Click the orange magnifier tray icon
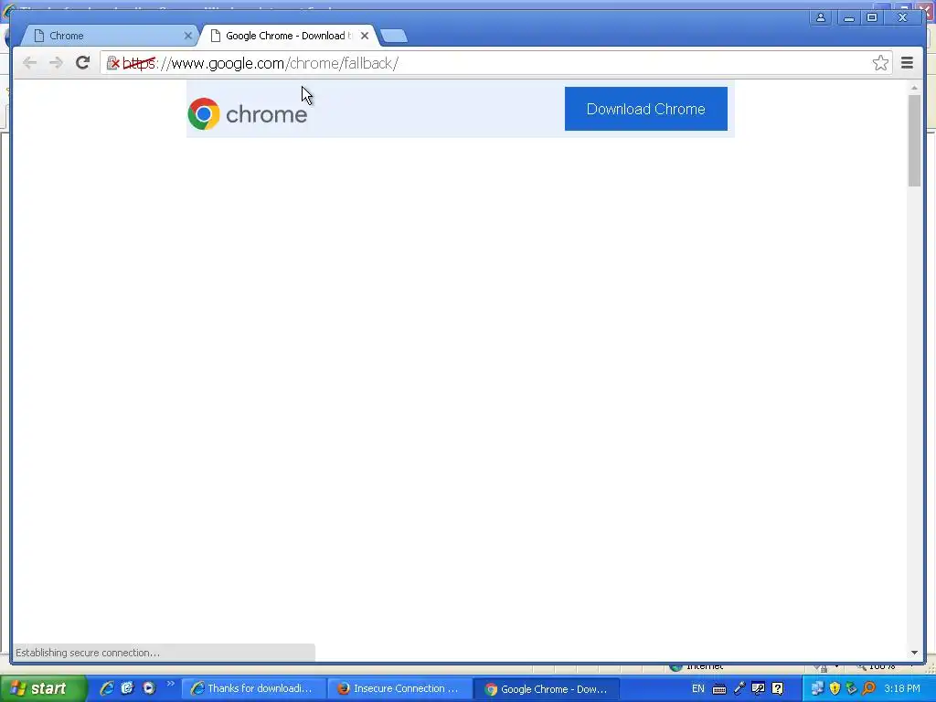This screenshot has width=936, height=702. (869, 688)
